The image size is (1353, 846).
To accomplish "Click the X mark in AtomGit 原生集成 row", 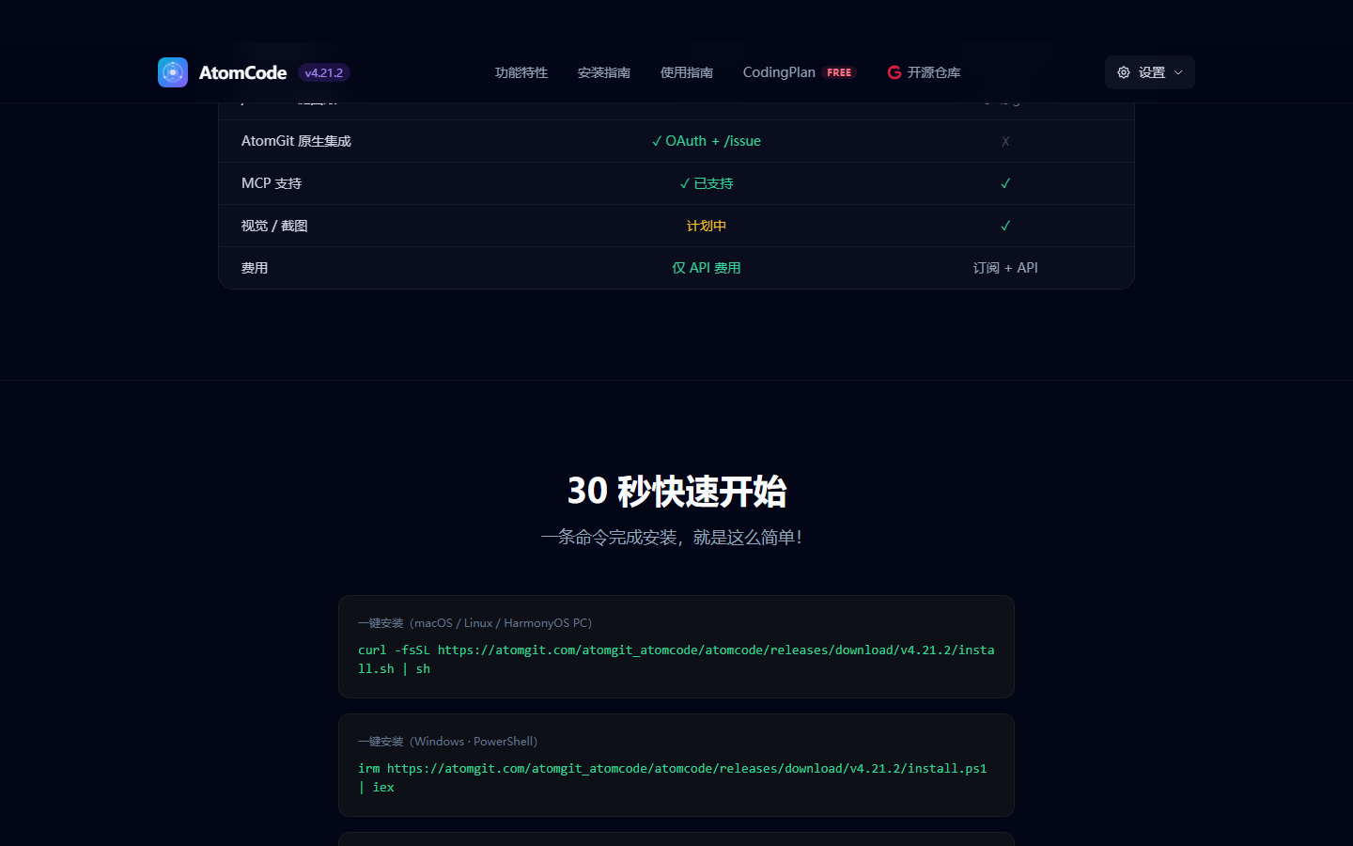I will click(x=1005, y=141).
